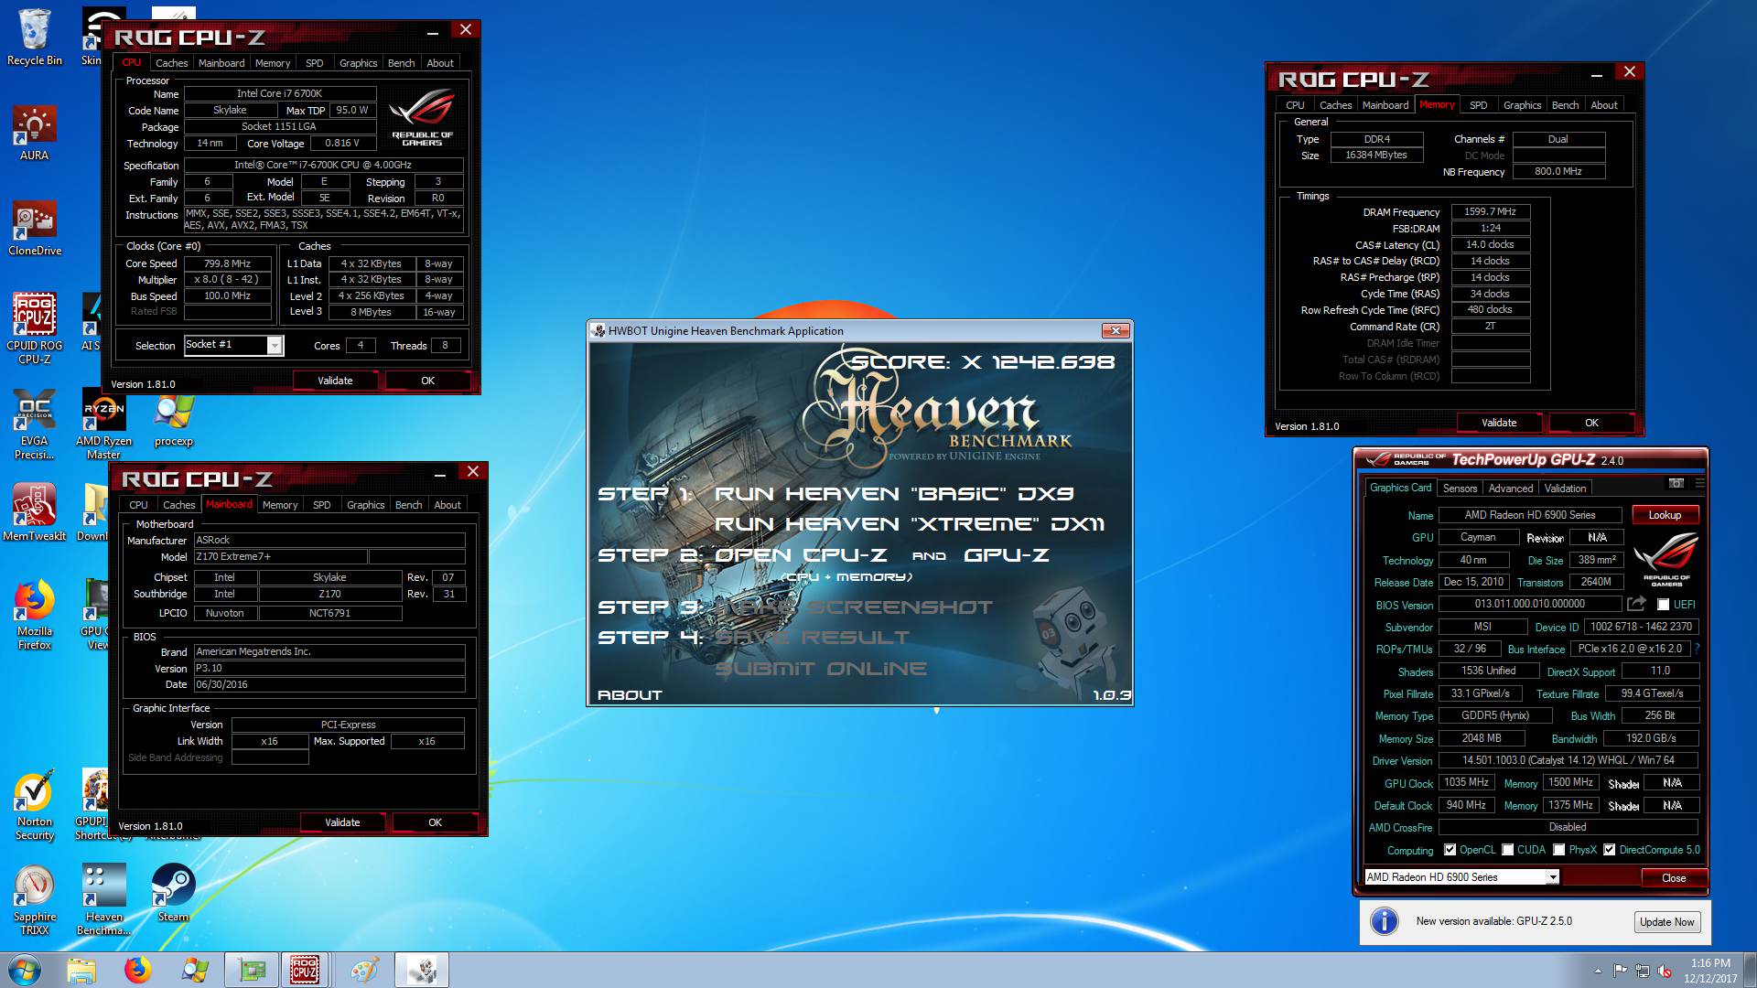Click the Bus Interface question mark in GPU-Z
Image resolution: width=1757 pixels, height=988 pixels.
click(x=1697, y=649)
